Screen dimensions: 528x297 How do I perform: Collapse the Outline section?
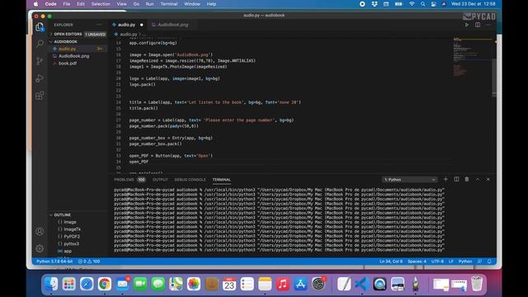pyautogui.click(x=63, y=214)
